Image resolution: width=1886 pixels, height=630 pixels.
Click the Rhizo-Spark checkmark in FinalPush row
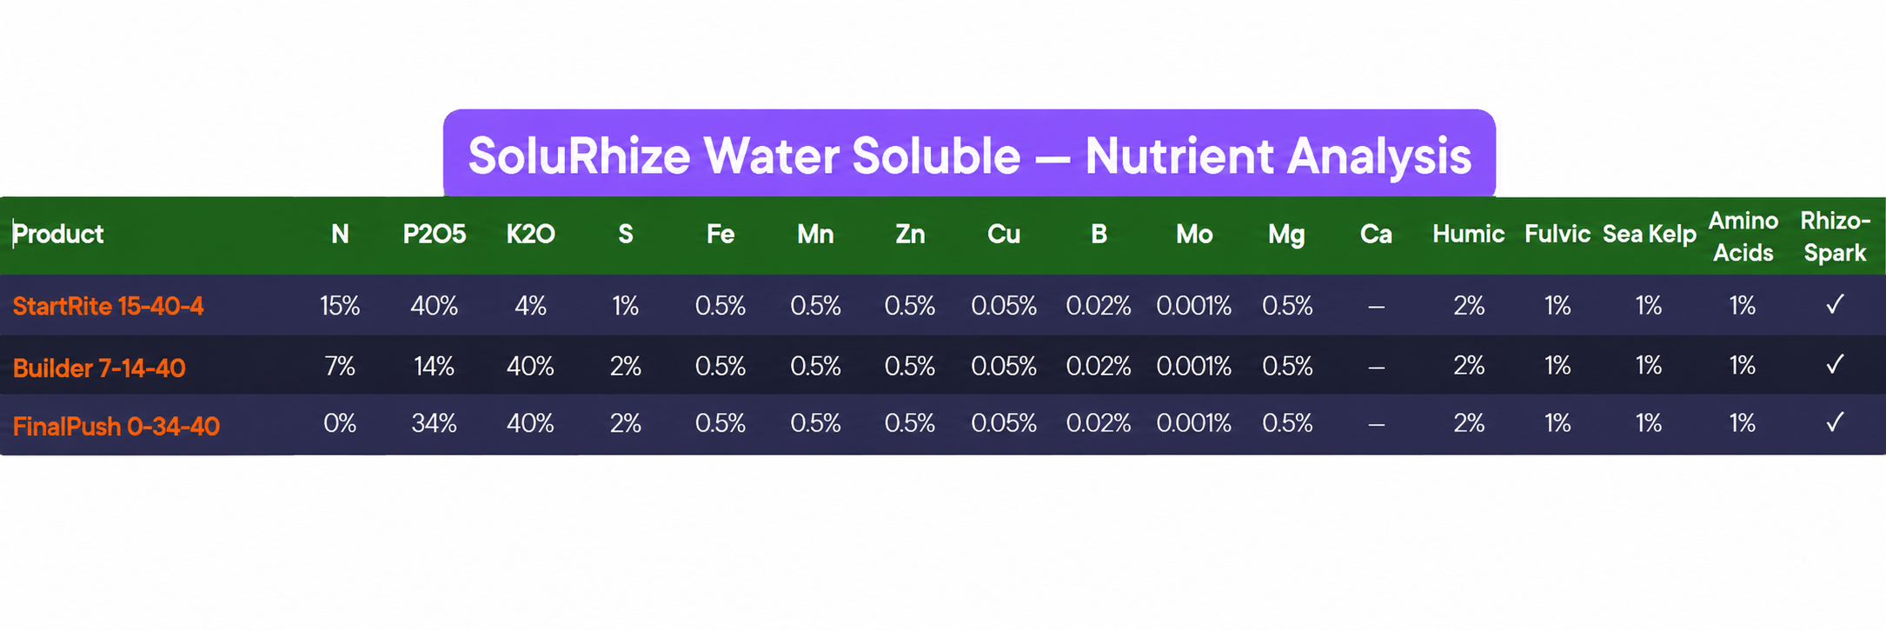[1835, 422]
